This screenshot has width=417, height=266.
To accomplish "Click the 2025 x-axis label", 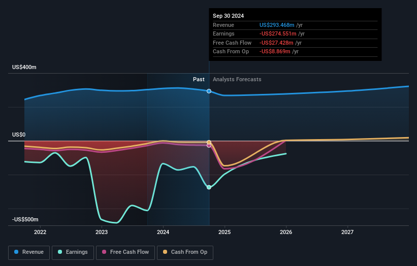I will tap(224, 232).
